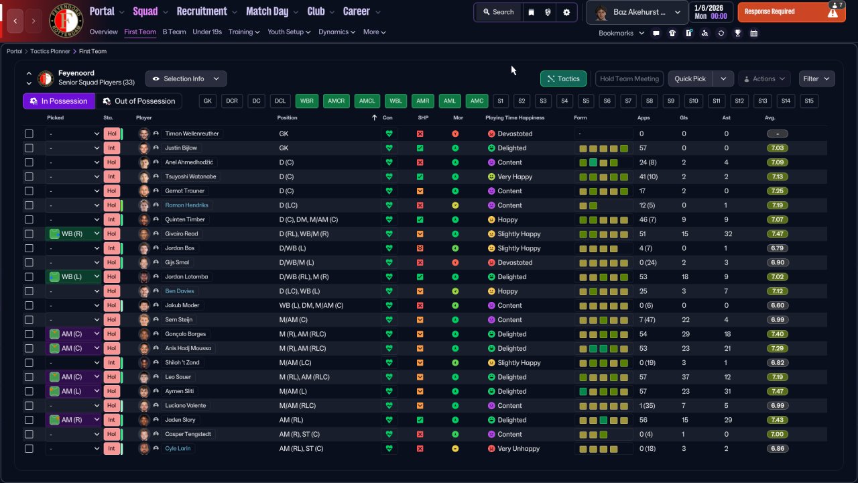Click Ramon Hendriks's player portrait

coord(144,205)
